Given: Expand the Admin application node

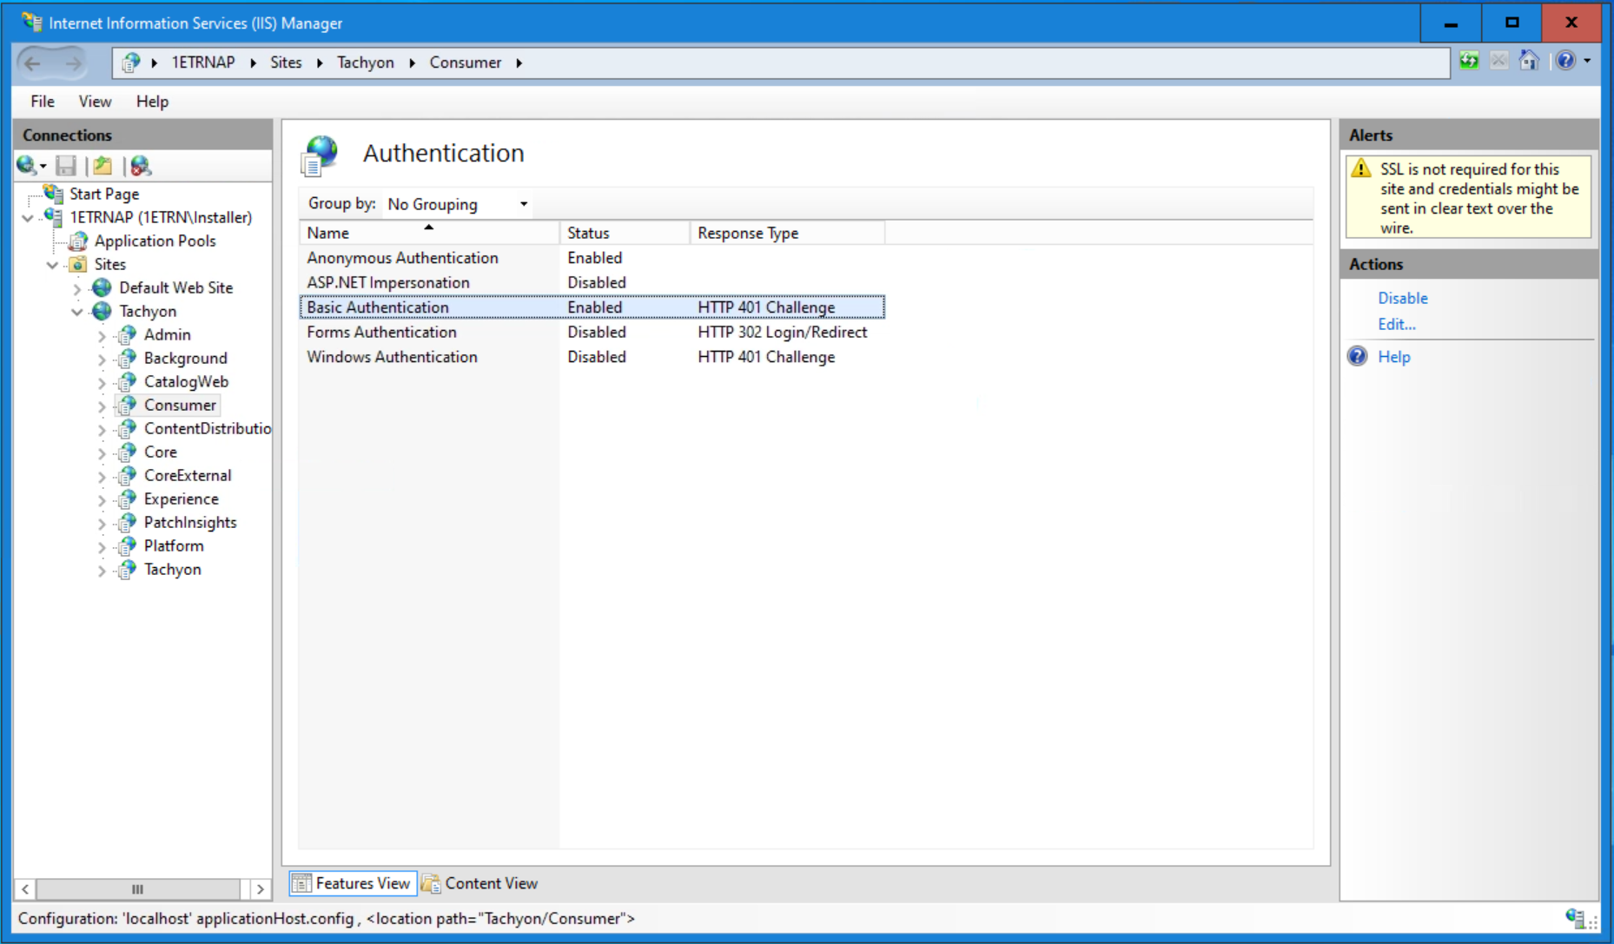Looking at the screenshot, I should 102,335.
